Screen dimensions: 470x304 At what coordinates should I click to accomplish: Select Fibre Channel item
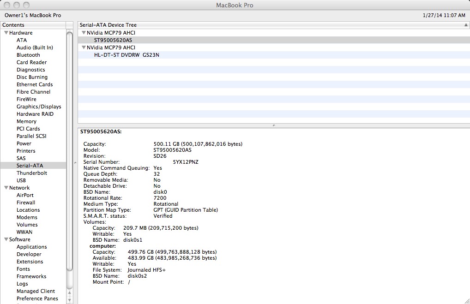click(33, 92)
